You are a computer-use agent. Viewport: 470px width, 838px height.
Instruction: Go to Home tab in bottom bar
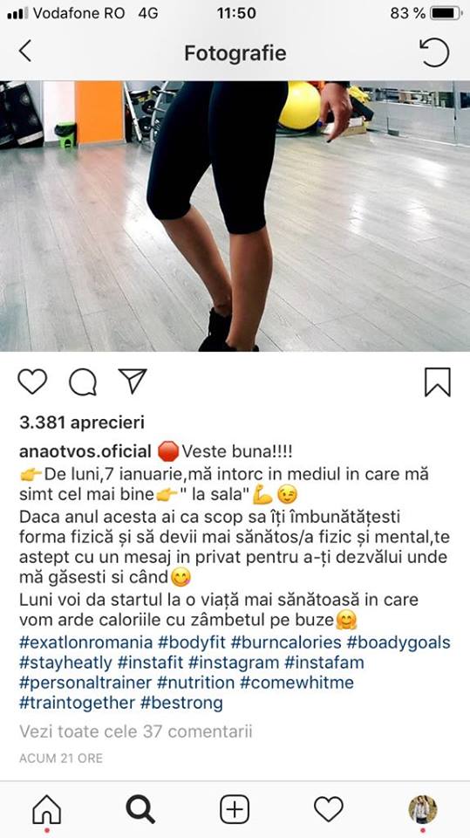click(47, 809)
